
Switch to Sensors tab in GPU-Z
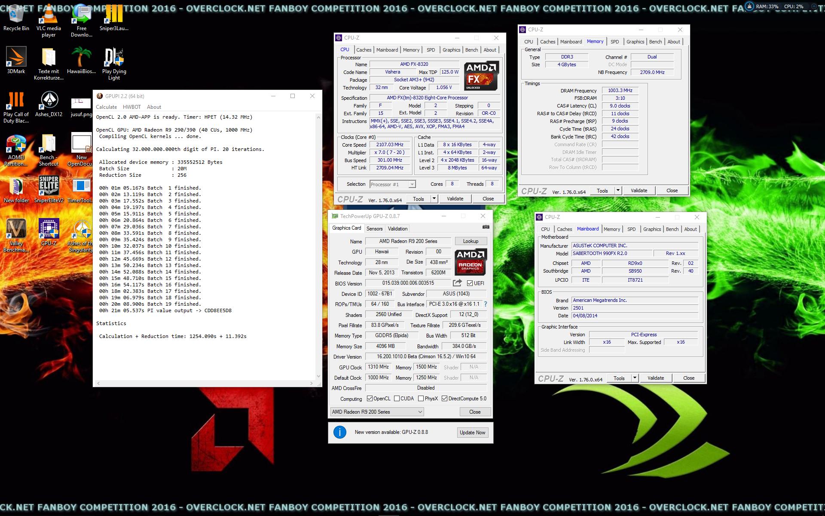pos(374,228)
